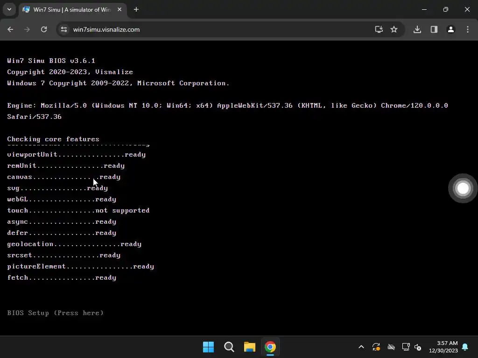This screenshot has width=478, height=358.
Task: Open Windows Search from taskbar
Action: pos(229,347)
